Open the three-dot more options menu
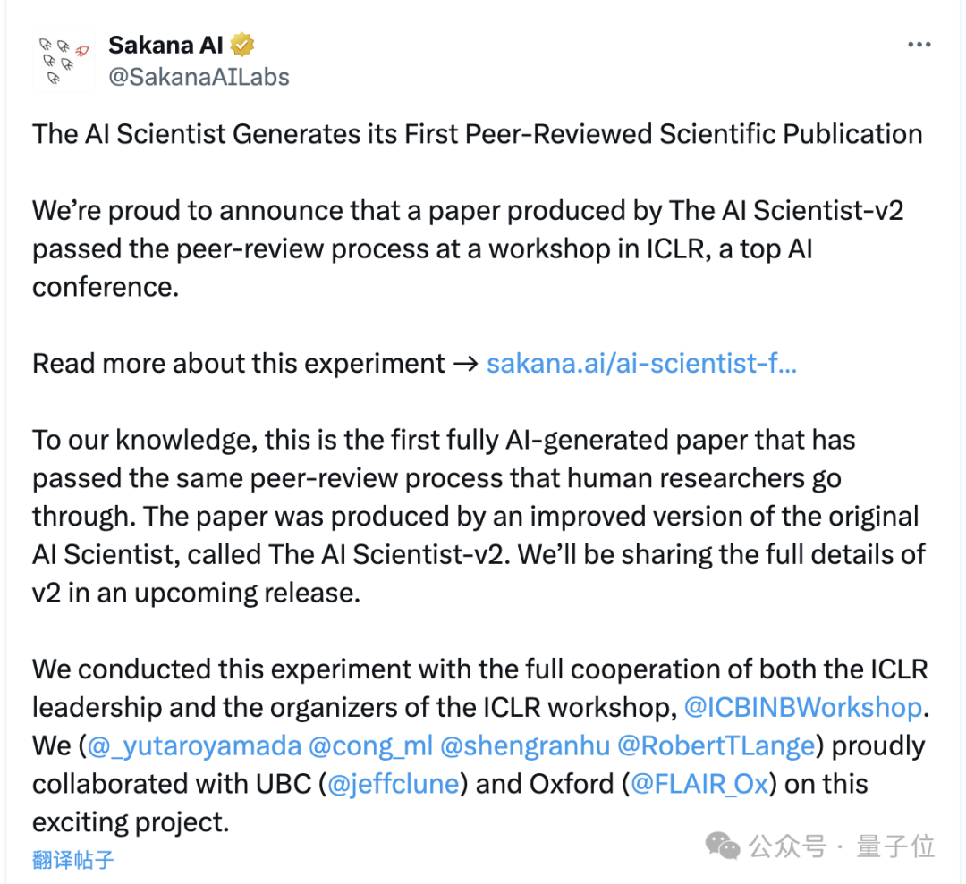966x884 pixels. [919, 45]
